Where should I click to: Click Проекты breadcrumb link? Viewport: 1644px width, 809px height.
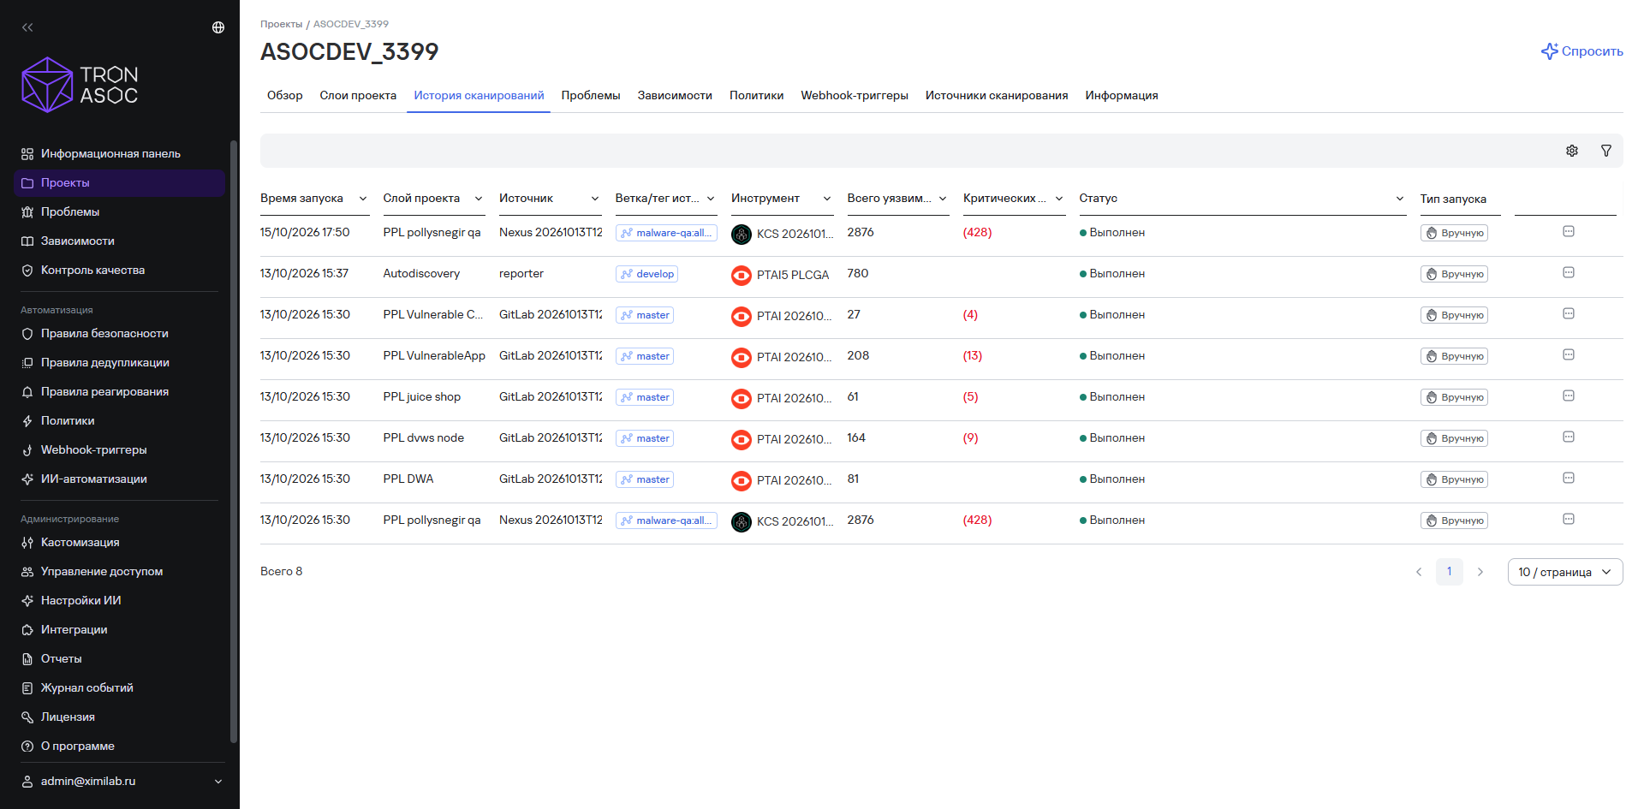[281, 24]
